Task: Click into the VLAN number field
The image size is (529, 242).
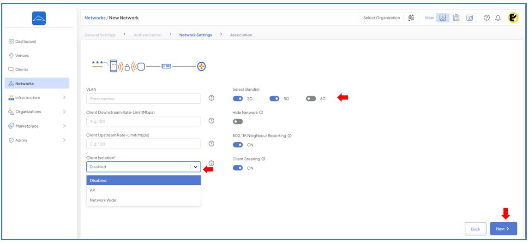Action: tap(144, 99)
